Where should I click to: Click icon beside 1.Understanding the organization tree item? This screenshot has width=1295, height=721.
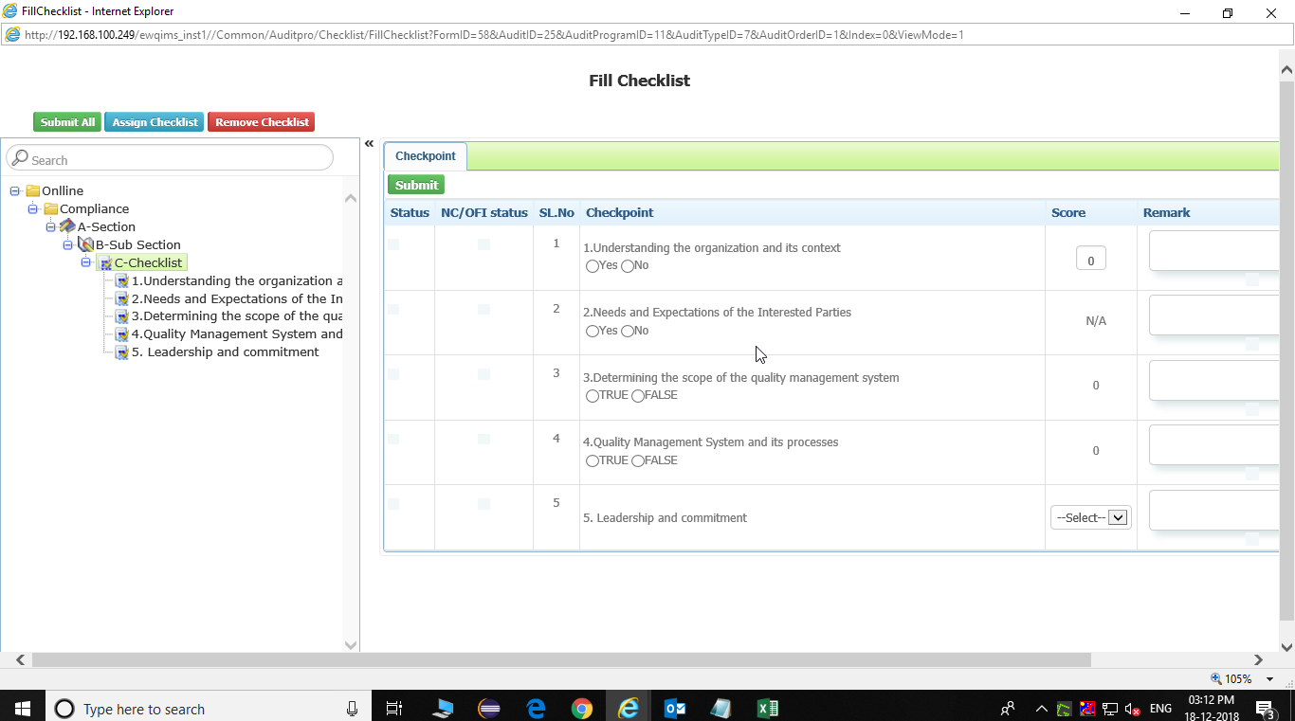(x=122, y=281)
